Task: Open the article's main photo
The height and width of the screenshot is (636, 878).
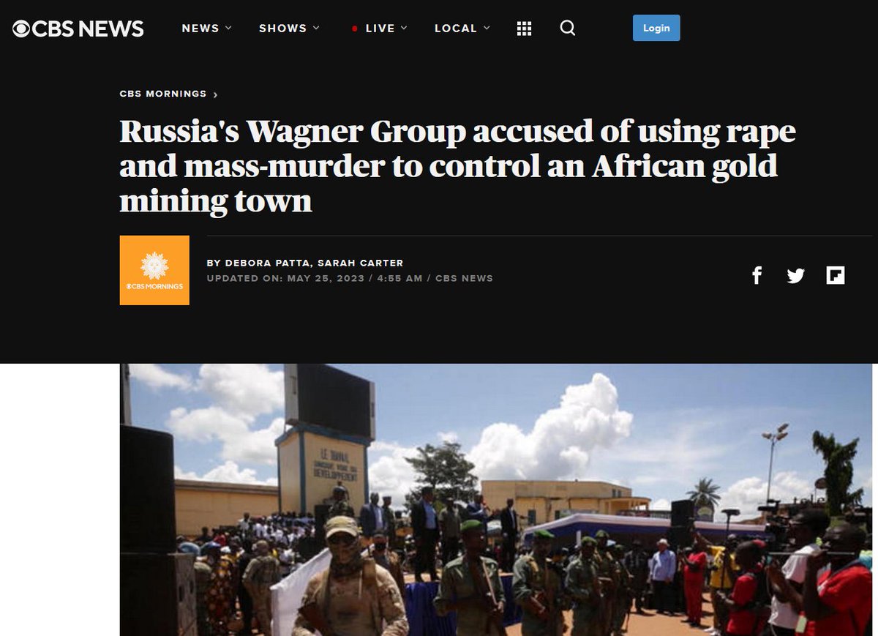Action: 496,499
